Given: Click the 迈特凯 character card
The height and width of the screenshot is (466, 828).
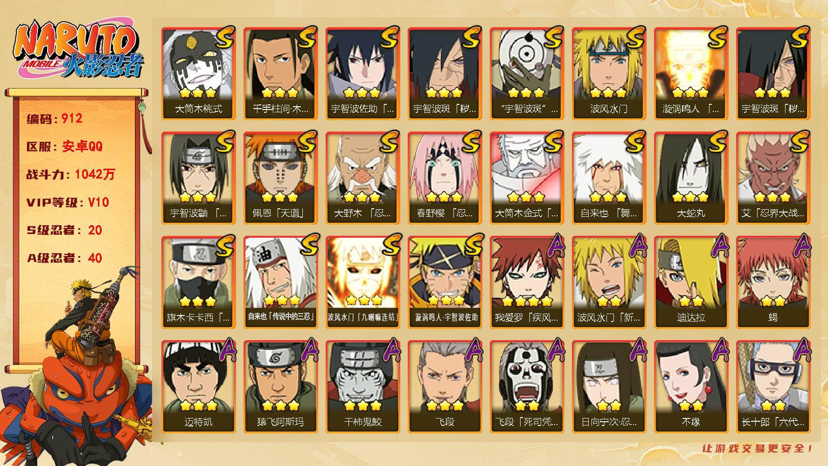Looking at the screenshot, I should 198,386.
